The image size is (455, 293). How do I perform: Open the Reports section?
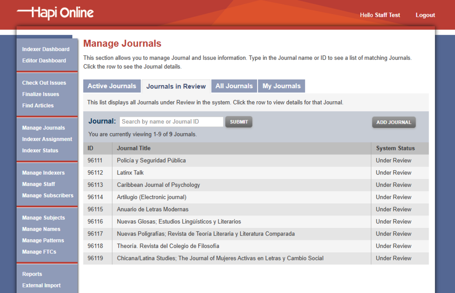point(32,274)
